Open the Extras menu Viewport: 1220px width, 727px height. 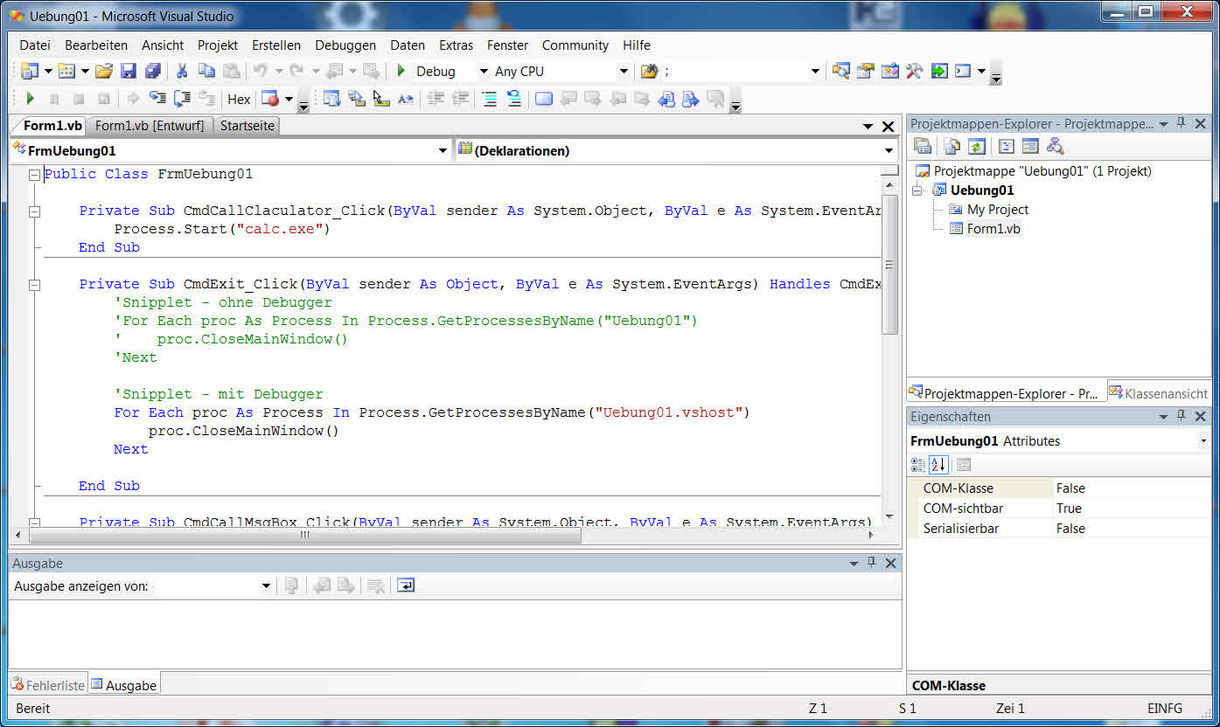tap(456, 45)
